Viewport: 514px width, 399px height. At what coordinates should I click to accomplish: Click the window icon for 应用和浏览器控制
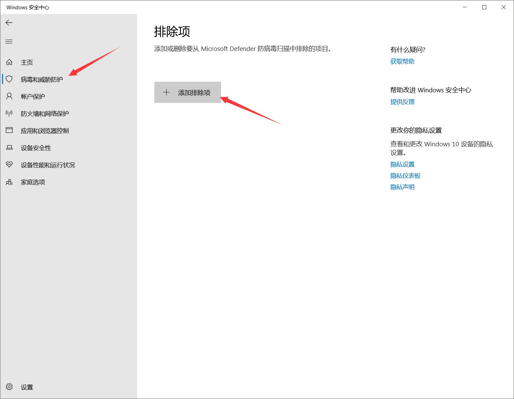tap(9, 131)
